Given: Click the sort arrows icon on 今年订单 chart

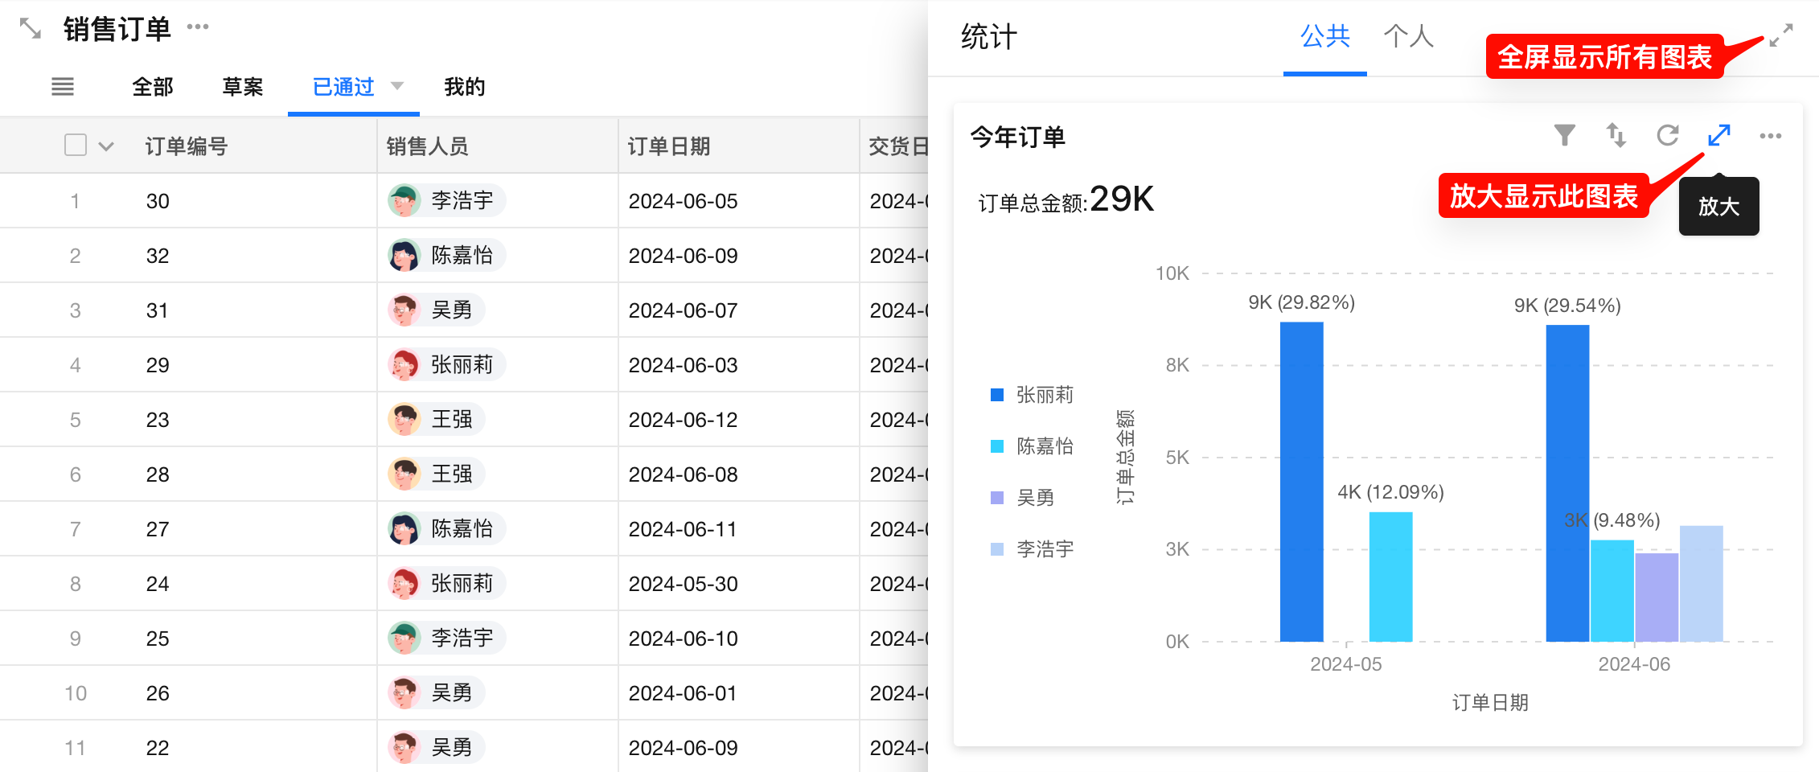Looking at the screenshot, I should coord(1616,135).
